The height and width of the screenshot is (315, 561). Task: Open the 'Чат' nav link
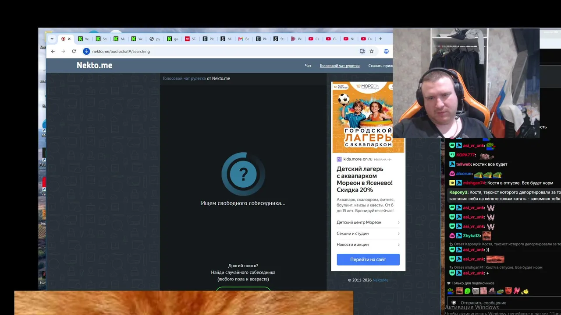pyautogui.click(x=308, y=66)
